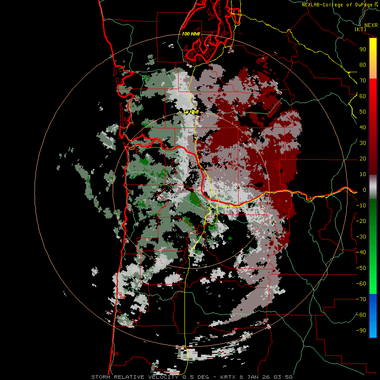Click the NEXLAB-College of DuPage credit text
The width and height of the screenshot is (380, 380).
[339, 5]
